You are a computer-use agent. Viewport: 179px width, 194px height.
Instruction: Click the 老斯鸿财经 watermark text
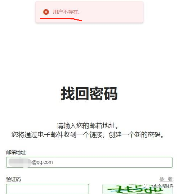point(162,186)
